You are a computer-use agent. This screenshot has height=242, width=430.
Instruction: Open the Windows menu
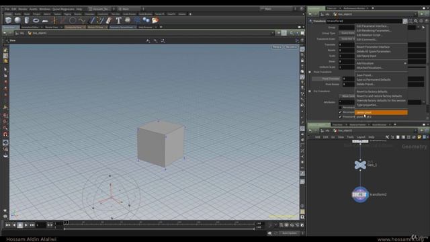pyautogui.click(x=45, y=9)
